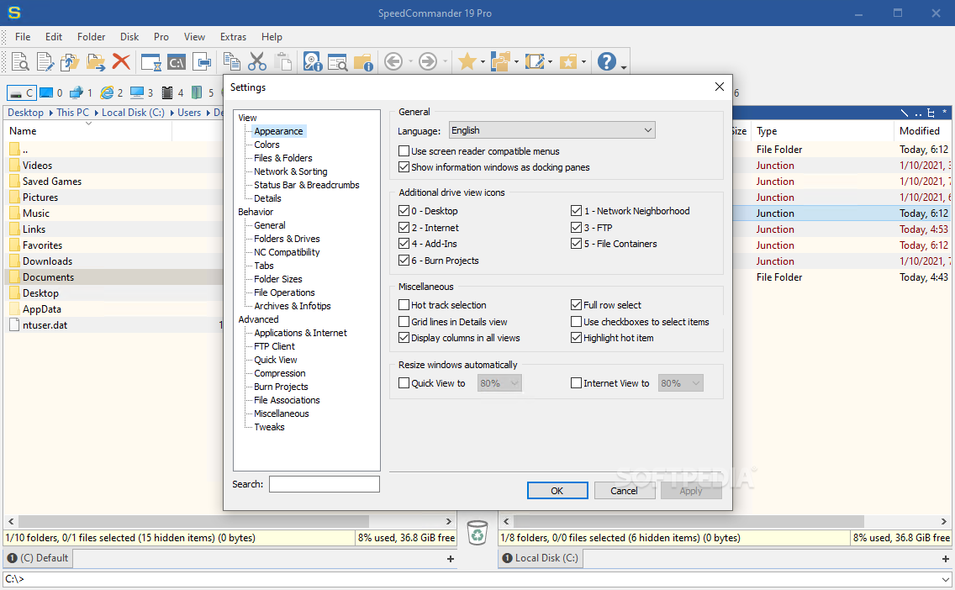
Task: Open the Language dropdown showing English
Action: [x=551, y=130]
